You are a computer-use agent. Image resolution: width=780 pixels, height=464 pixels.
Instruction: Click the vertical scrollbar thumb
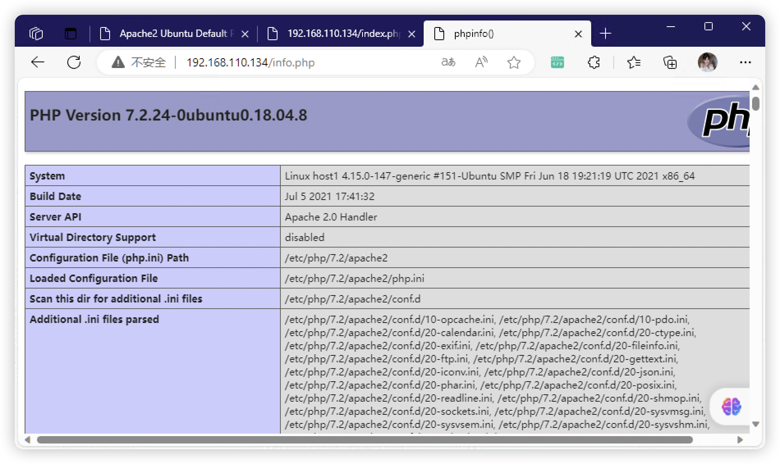756,103
